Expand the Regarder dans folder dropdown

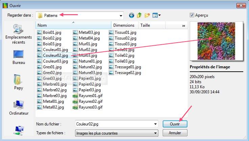click(121, 16)
